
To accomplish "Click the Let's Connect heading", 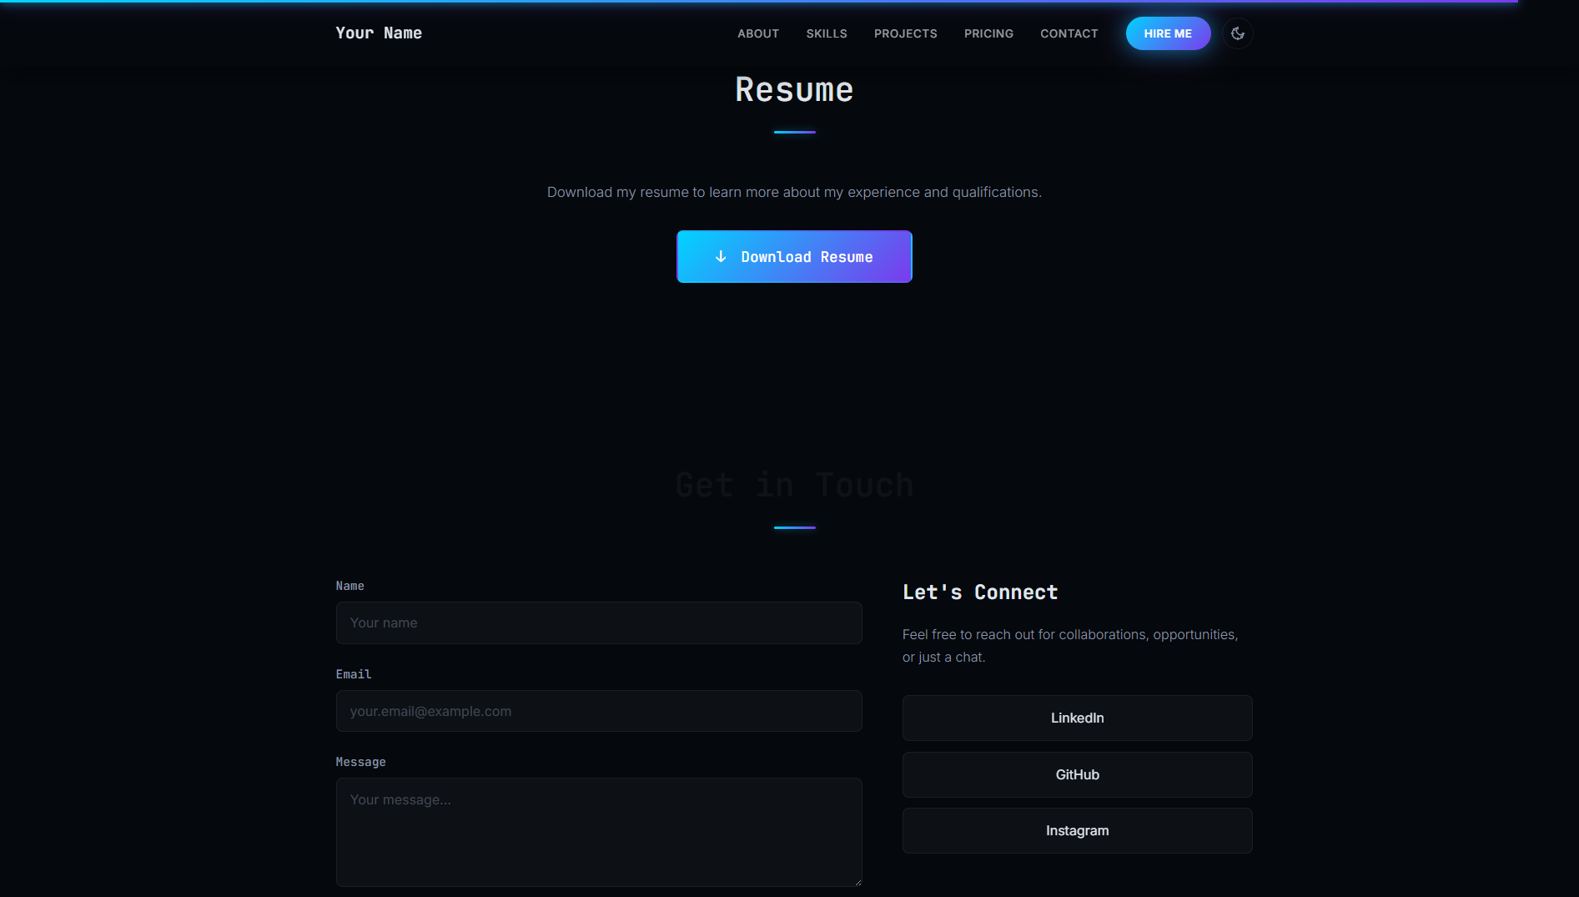I will [980, 592].
